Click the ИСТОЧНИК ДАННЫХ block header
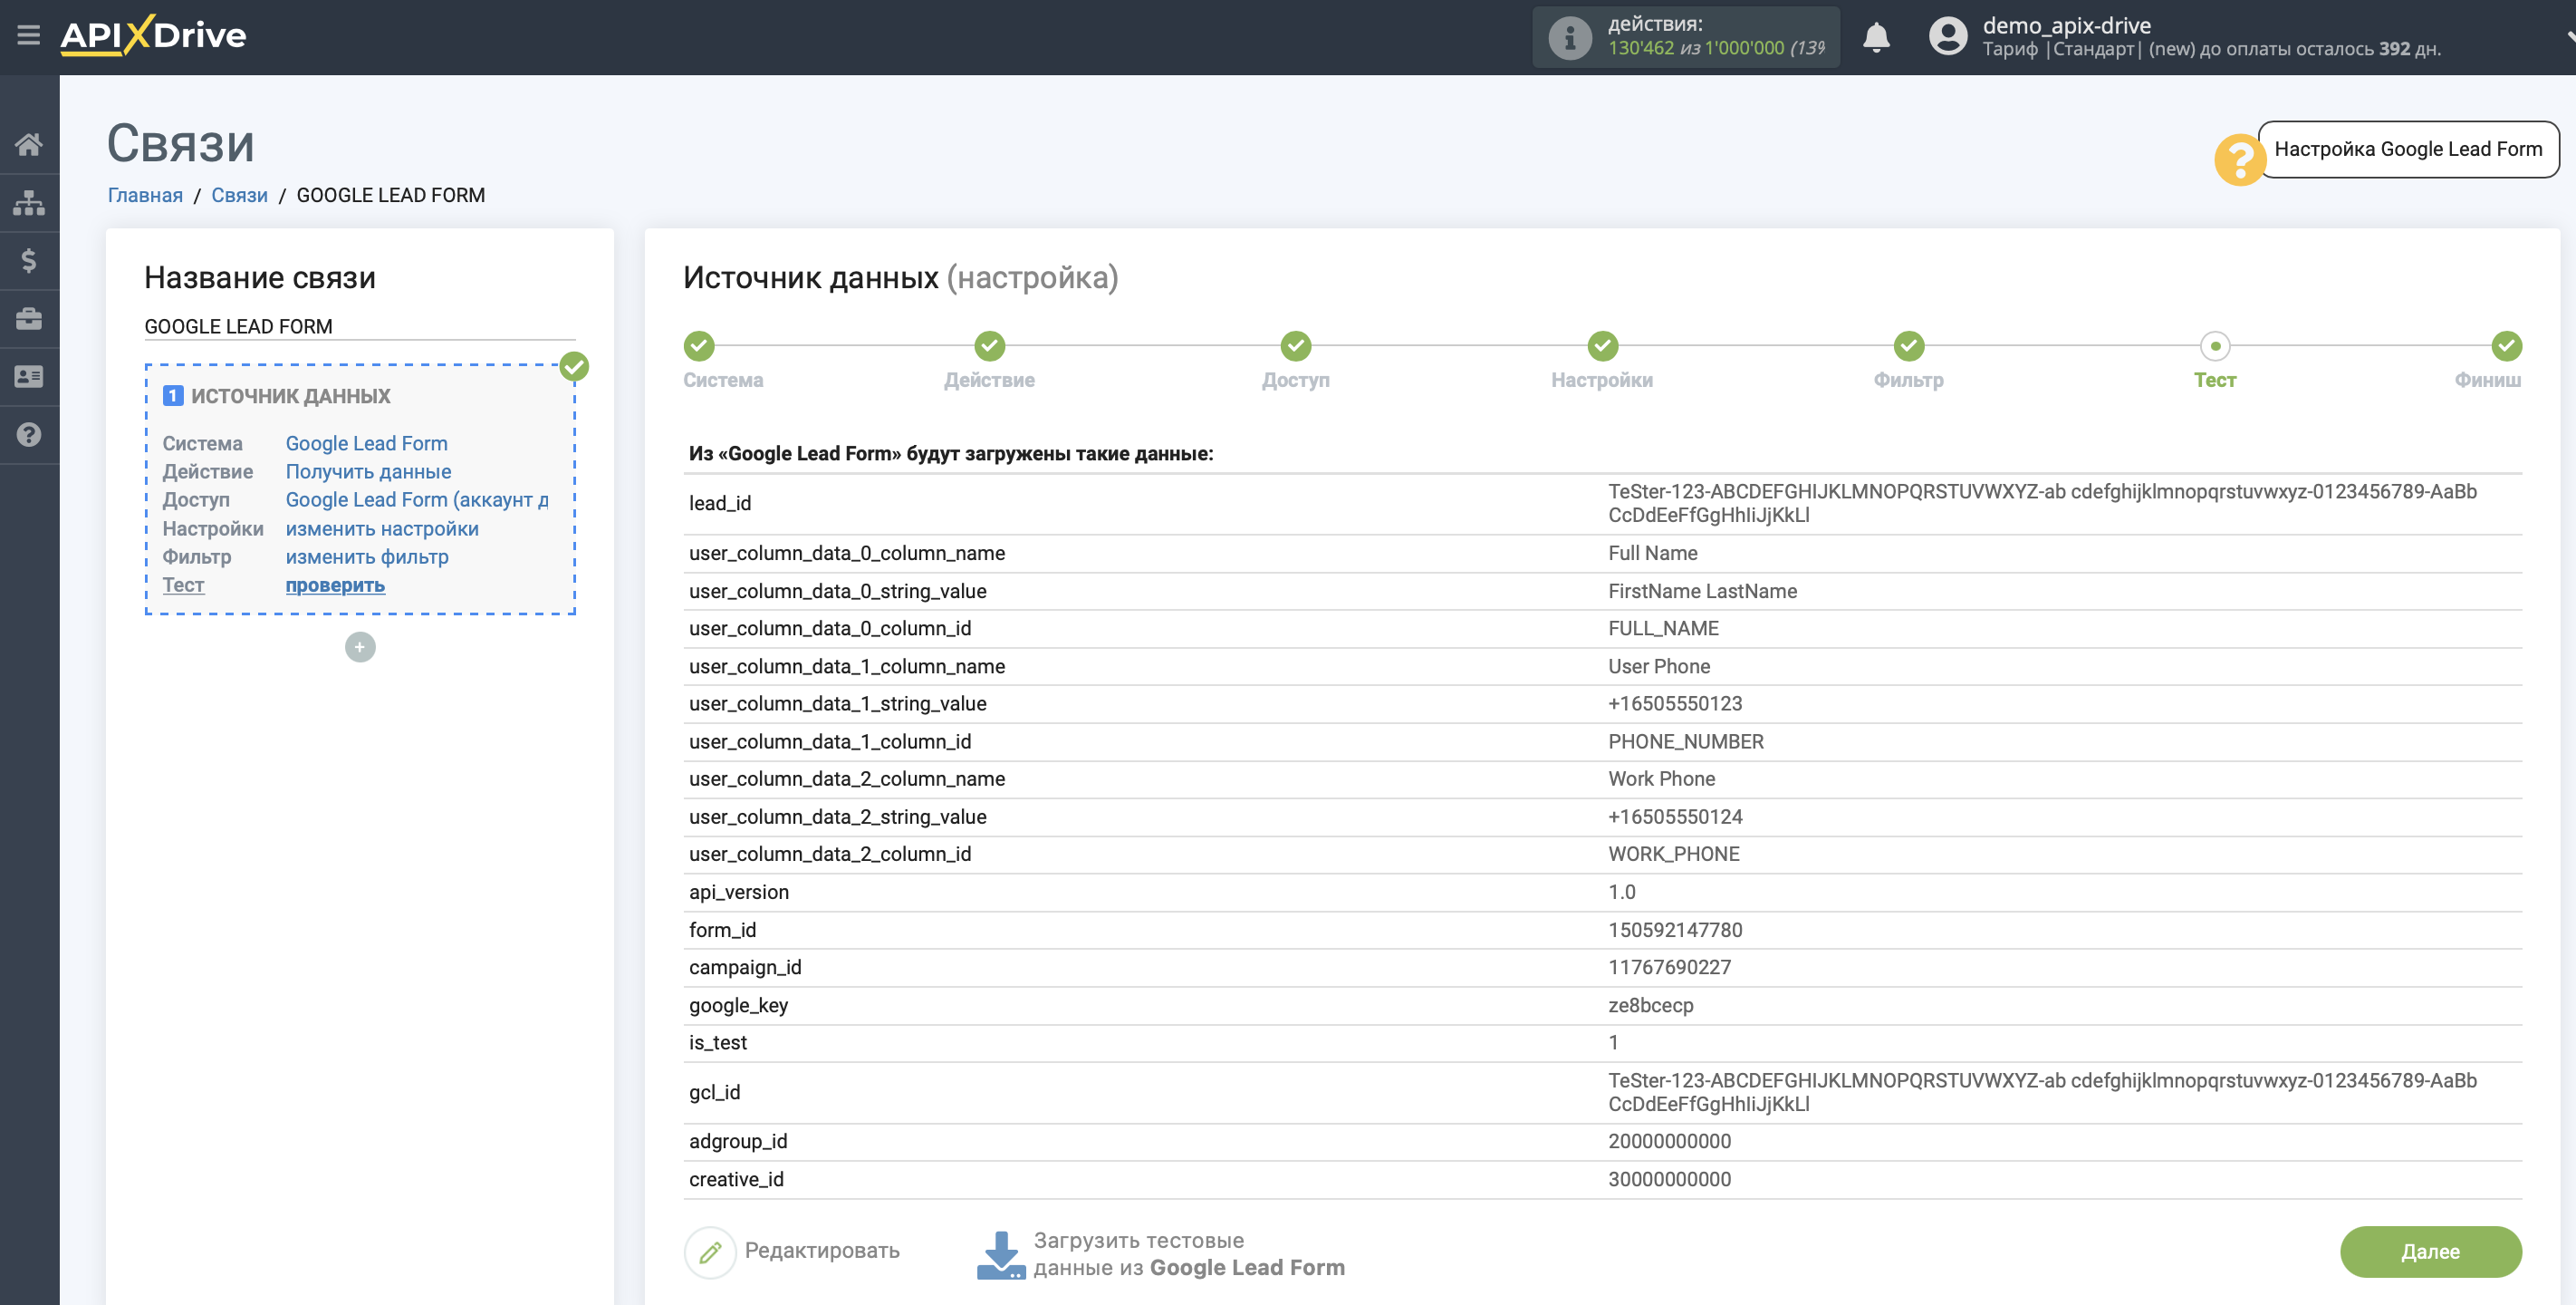Image resolution: width=2576 pixels, height=1305 pixels. [x=290, y=396]
